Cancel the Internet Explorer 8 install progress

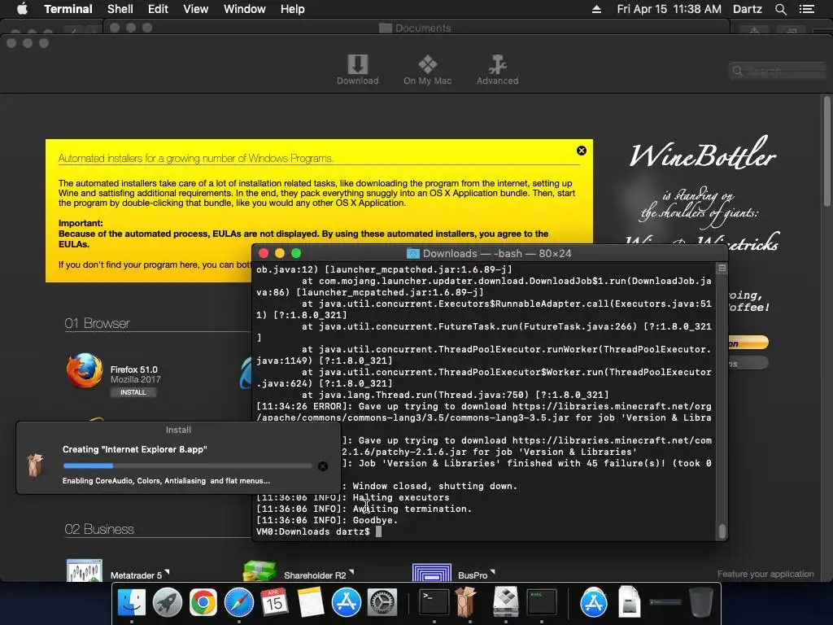[322, 466]
